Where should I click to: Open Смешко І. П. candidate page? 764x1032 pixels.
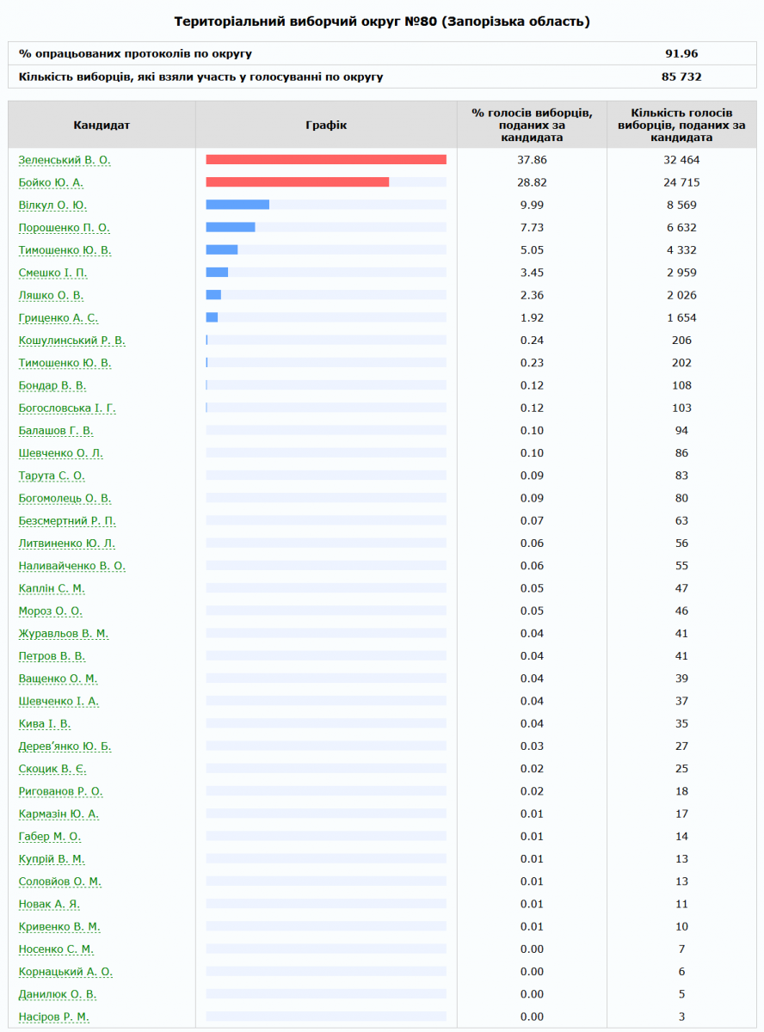coord(53,273)
